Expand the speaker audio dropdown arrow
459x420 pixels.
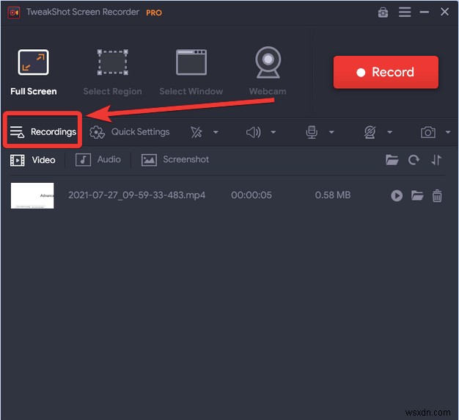[273, 132]
